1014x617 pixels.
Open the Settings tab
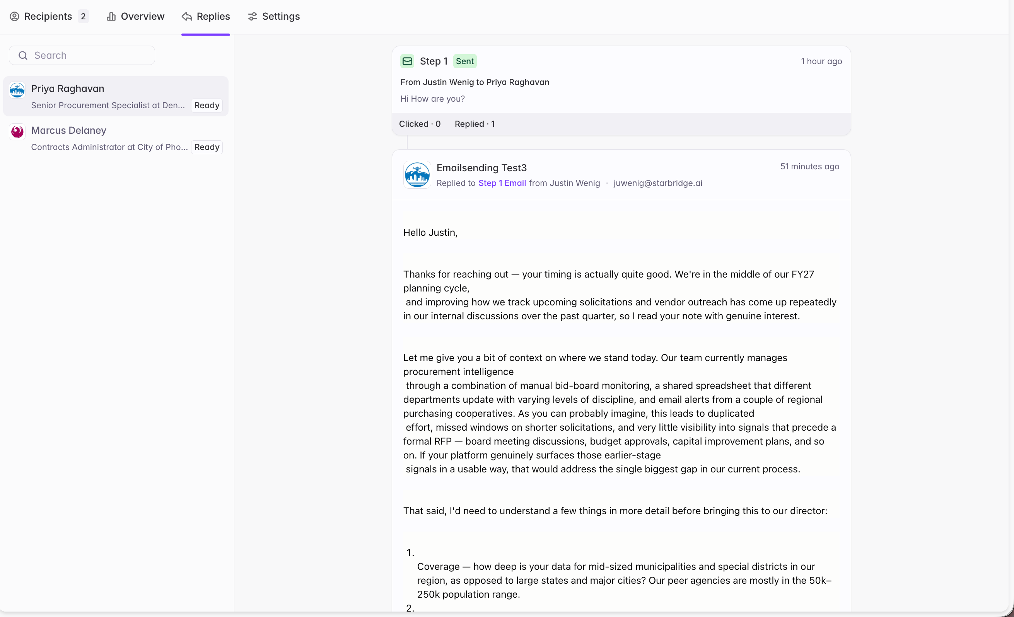pos(274,17)
